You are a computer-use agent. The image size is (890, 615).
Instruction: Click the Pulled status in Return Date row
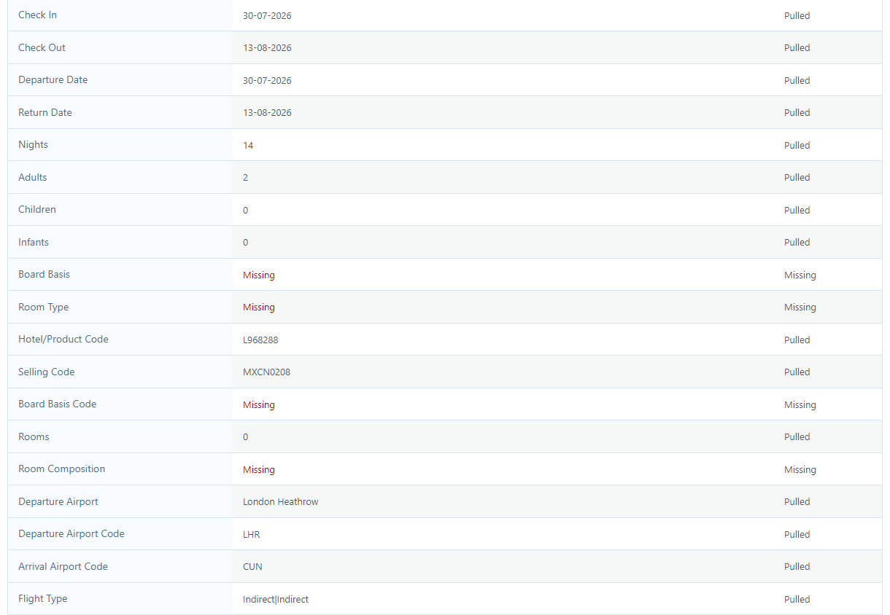(x=797, y=113)
